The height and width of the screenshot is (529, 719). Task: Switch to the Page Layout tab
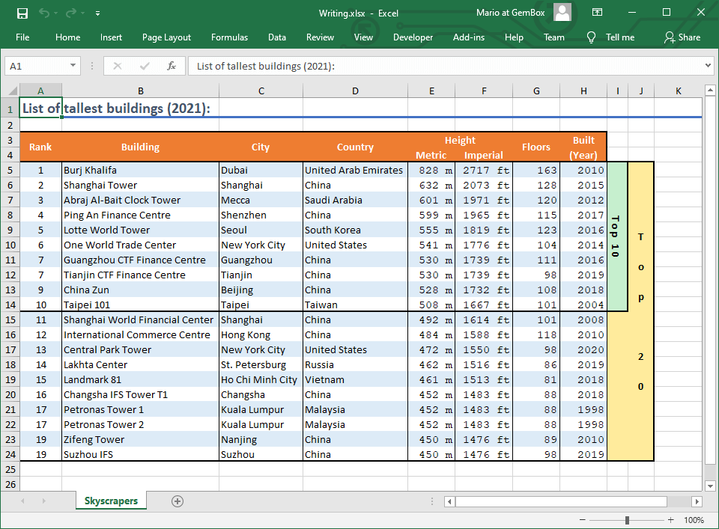(166, 37)
